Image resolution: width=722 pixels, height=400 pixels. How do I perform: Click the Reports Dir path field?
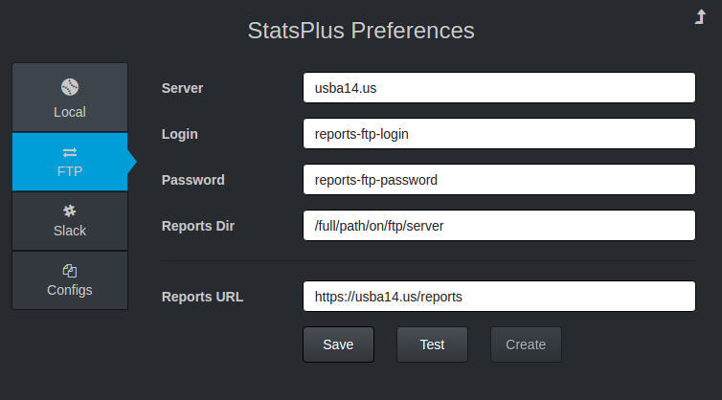[x=498, y=226]
